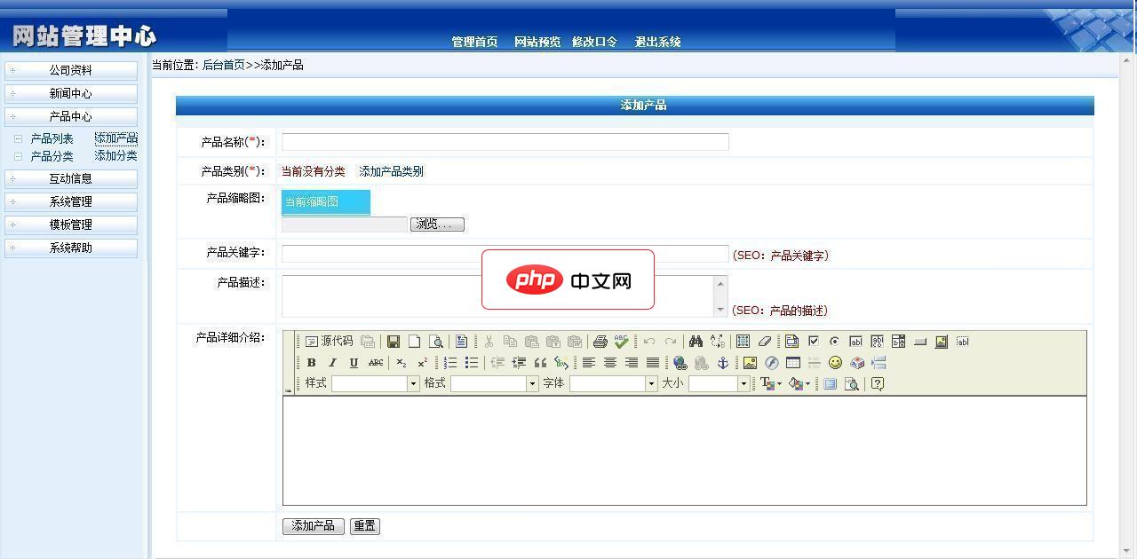Click the 添加产品 submit button

tap(313, 526)
